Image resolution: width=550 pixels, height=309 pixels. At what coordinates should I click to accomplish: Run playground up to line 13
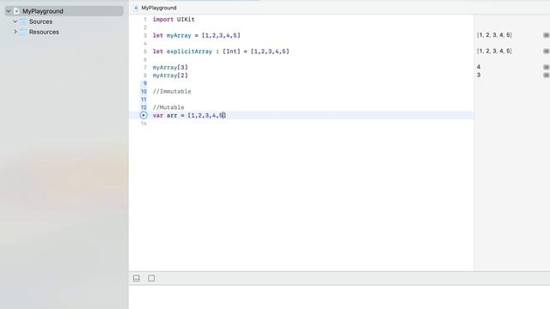pos(144,115)
